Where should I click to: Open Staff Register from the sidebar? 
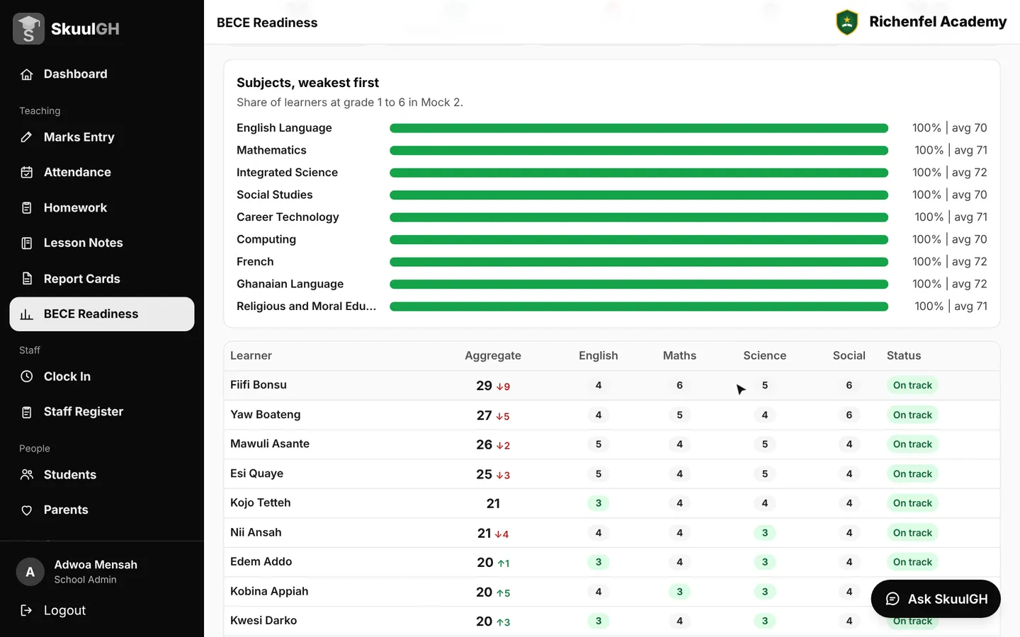pyautogui.click(x=102, y=412)
